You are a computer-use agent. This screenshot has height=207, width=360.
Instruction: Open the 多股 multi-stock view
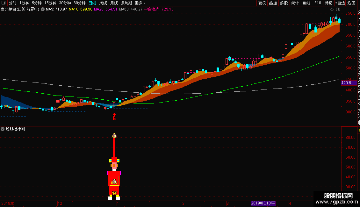(284, 3)
